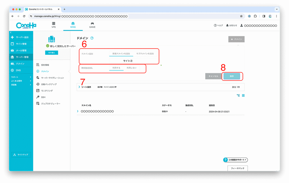Open サイトマップ button
Viewport: 289px width, 183px height.
click(x=21, y=155)
